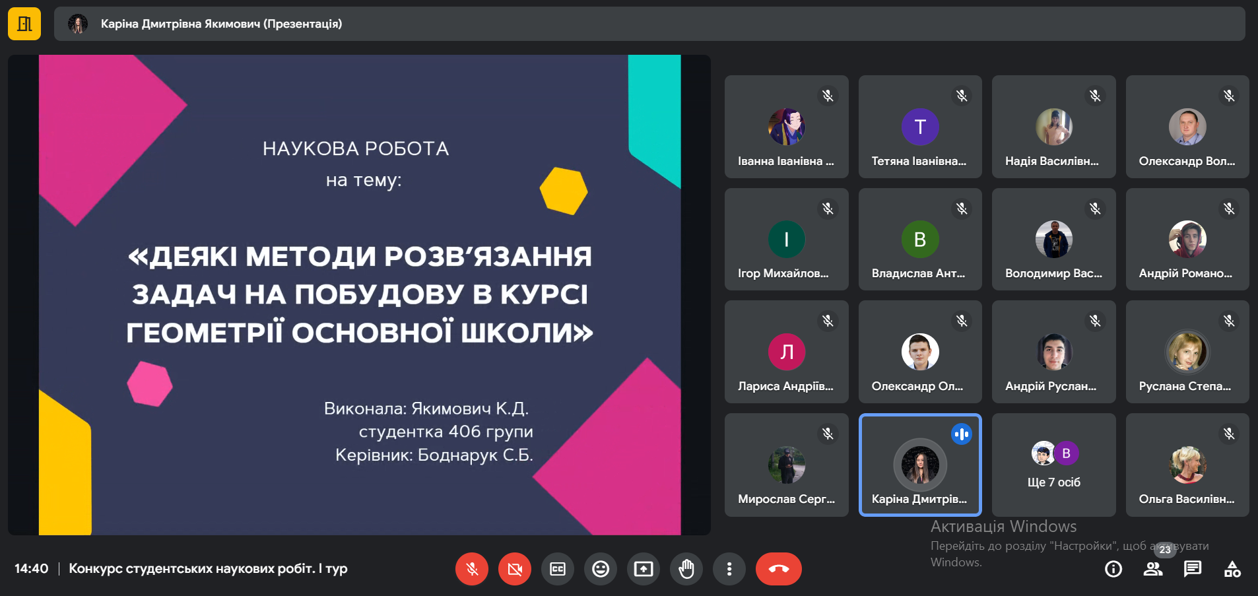The image size is (1258, 596).
Task: Open the three-dot more options menu
Action: pyautogui.click(x=729, y=569)
